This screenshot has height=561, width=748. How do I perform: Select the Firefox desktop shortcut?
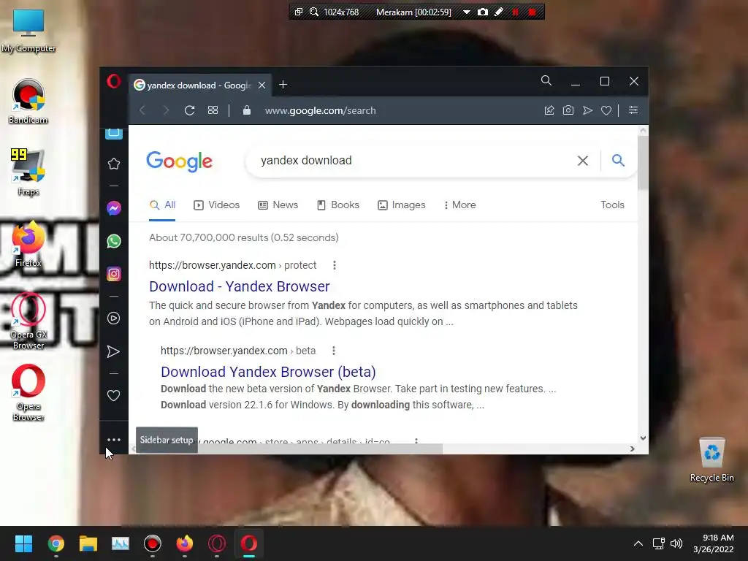(28, 244)
